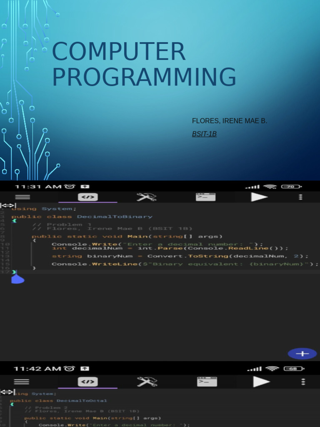
Task: Click the COMPUTER PROGRAMMING slide title
Action: (144, 65)
